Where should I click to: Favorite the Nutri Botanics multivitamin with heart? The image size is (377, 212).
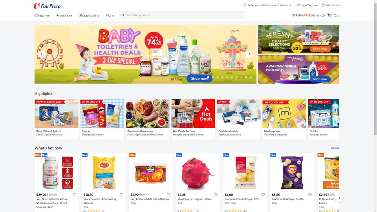(74, 195)
